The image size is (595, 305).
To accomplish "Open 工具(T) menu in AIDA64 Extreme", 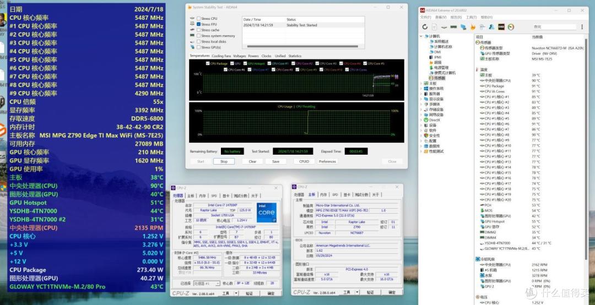I will point(471,17).
